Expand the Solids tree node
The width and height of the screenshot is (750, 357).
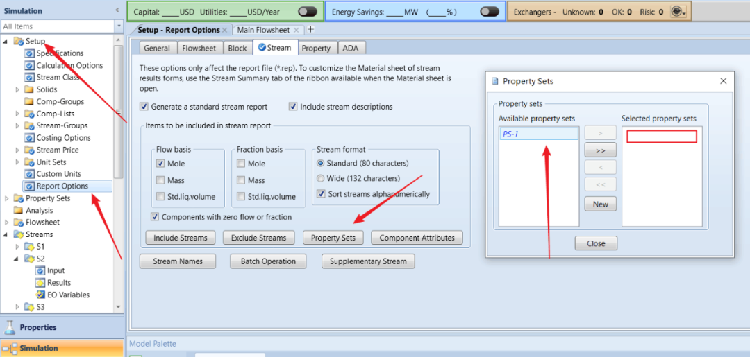(17, 89)
